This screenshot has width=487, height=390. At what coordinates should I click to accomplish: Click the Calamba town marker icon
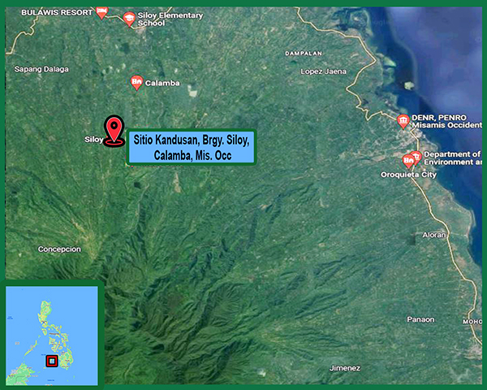coord(136,82)
